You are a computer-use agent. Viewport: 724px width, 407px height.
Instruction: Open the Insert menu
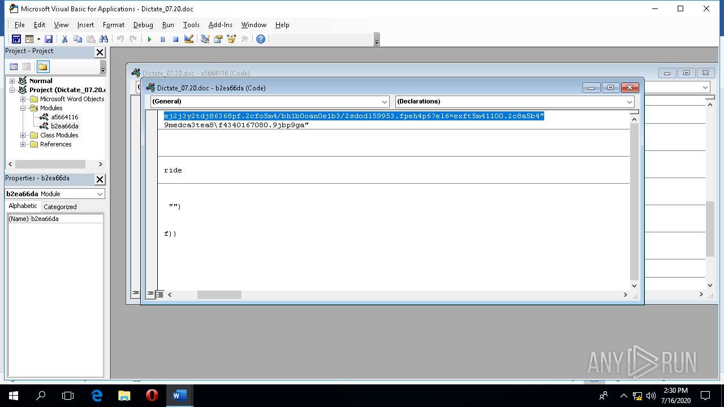85,25
